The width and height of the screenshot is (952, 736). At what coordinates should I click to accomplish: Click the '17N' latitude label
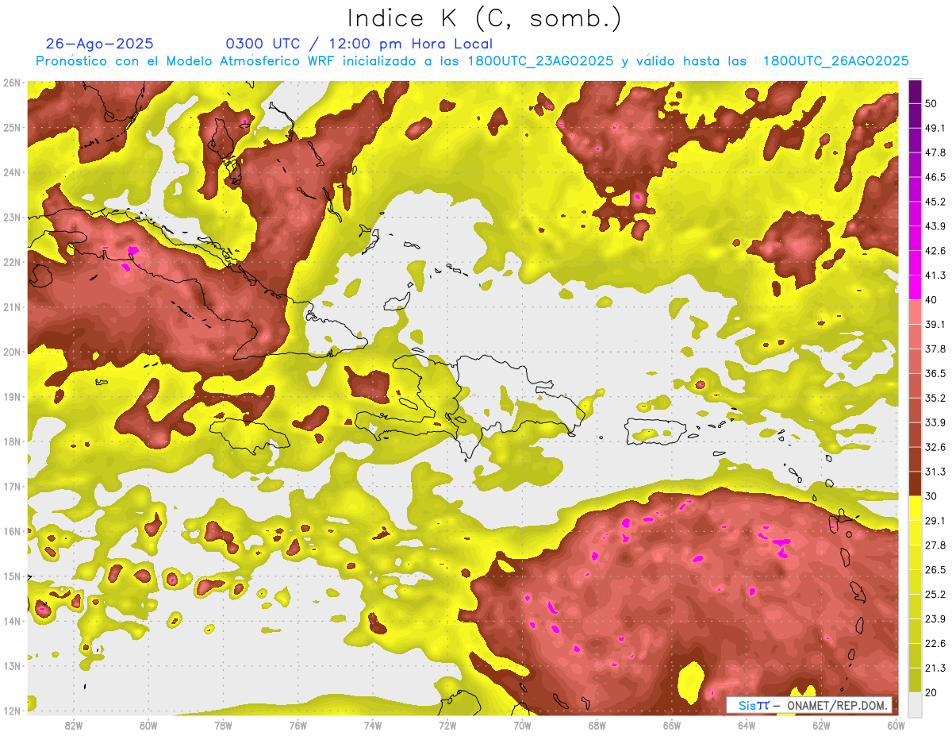click(12, 487)
